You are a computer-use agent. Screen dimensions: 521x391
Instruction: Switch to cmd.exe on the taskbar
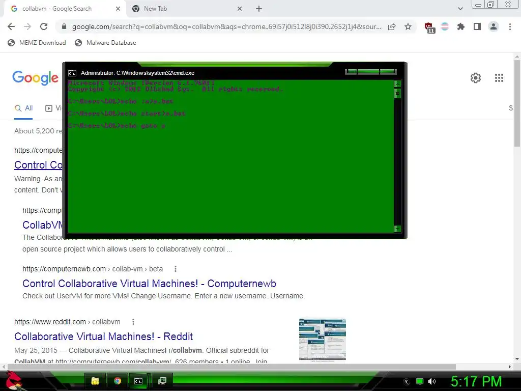pyautogui.click(x=138, y=381)
